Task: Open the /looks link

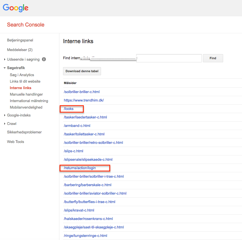Action: click(x=69, y=109)
